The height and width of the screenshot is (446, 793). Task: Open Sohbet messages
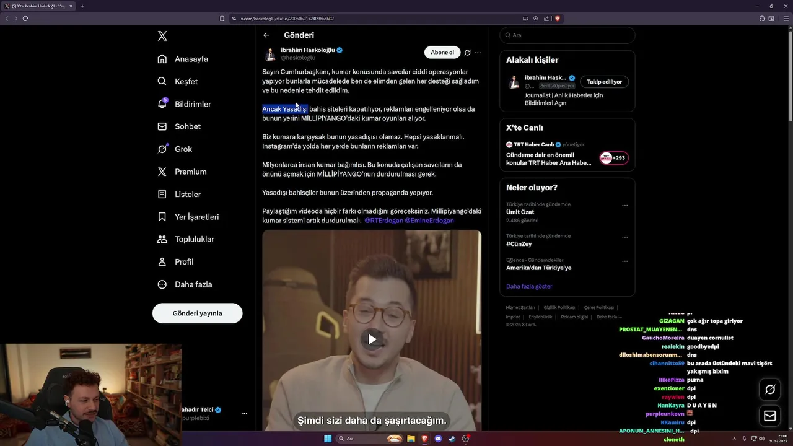(179, 126)
